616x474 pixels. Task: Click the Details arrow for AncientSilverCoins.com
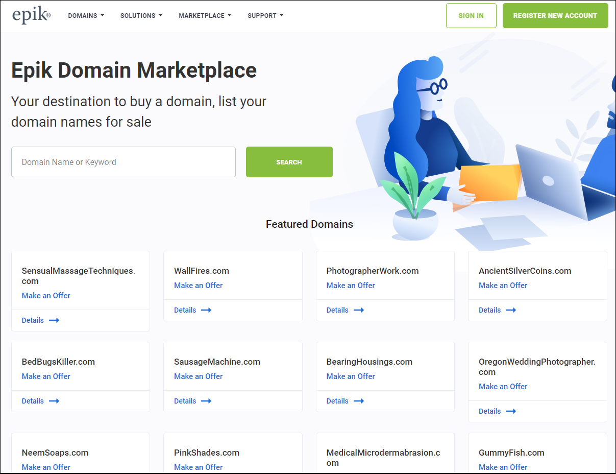pyautogui.click(x=510, y=310)
